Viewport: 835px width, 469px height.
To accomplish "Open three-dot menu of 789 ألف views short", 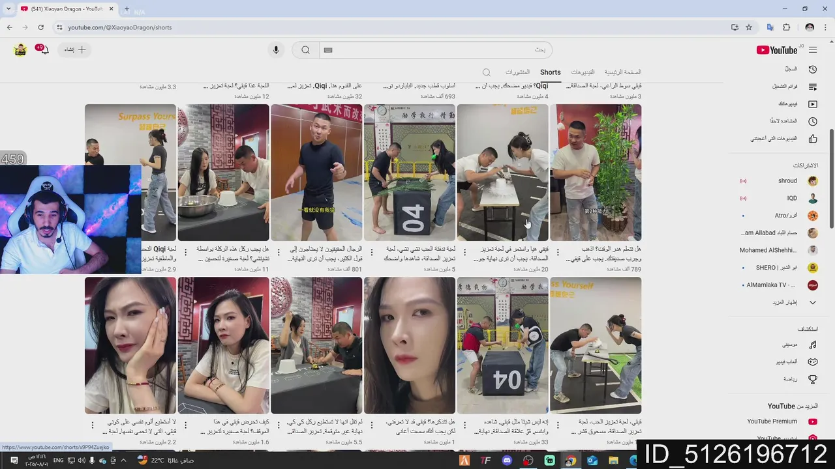I will [558, 252].
